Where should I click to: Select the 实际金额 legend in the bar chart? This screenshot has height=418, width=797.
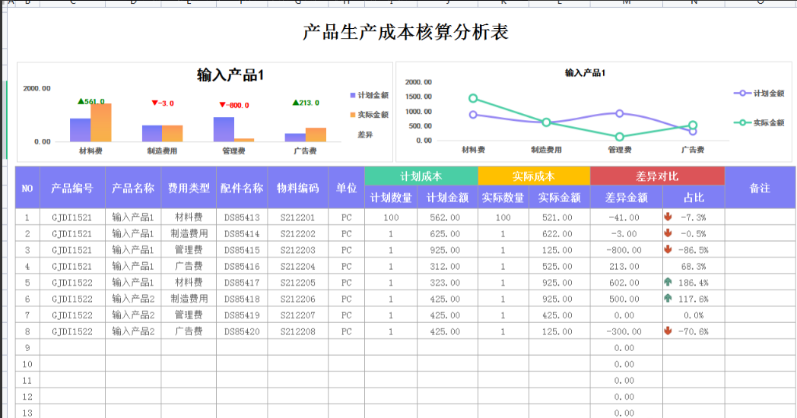coord(369,115)
